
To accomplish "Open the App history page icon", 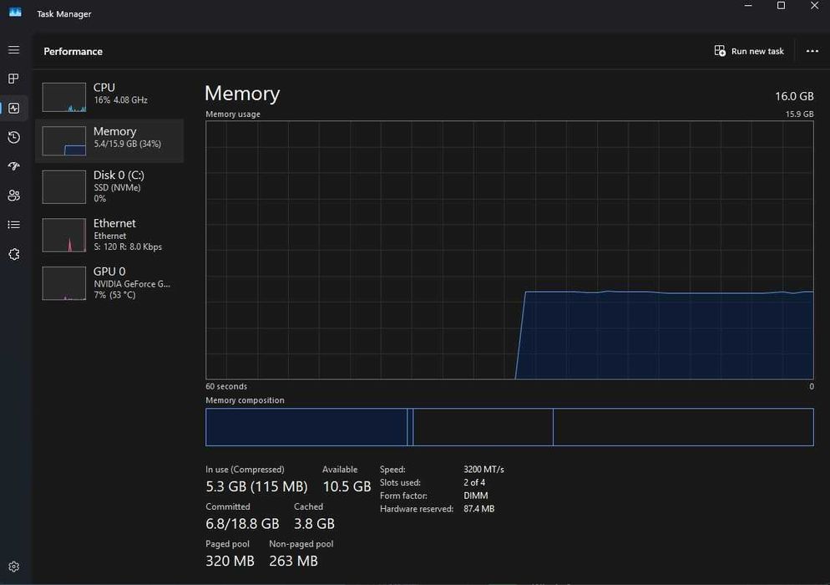I will point(13,137).
